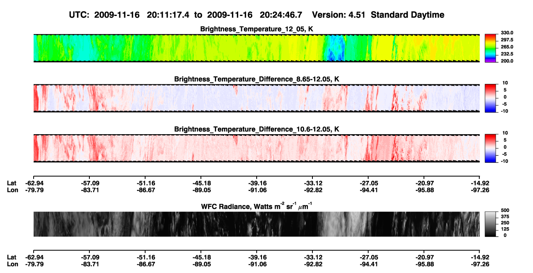Select the title 'Brightness_Temperature_Difference_10.6-12.05, K'
This screenshot has width=533, height=273.
tap(257, 129)
